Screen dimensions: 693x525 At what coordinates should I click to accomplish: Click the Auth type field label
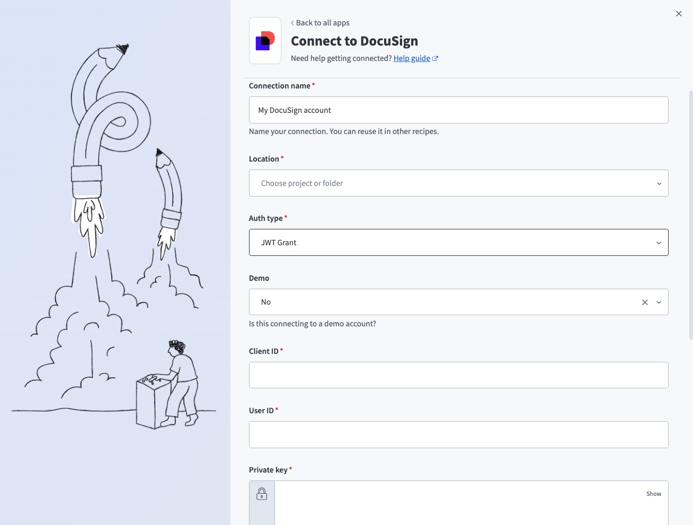[x=266, y=218]
